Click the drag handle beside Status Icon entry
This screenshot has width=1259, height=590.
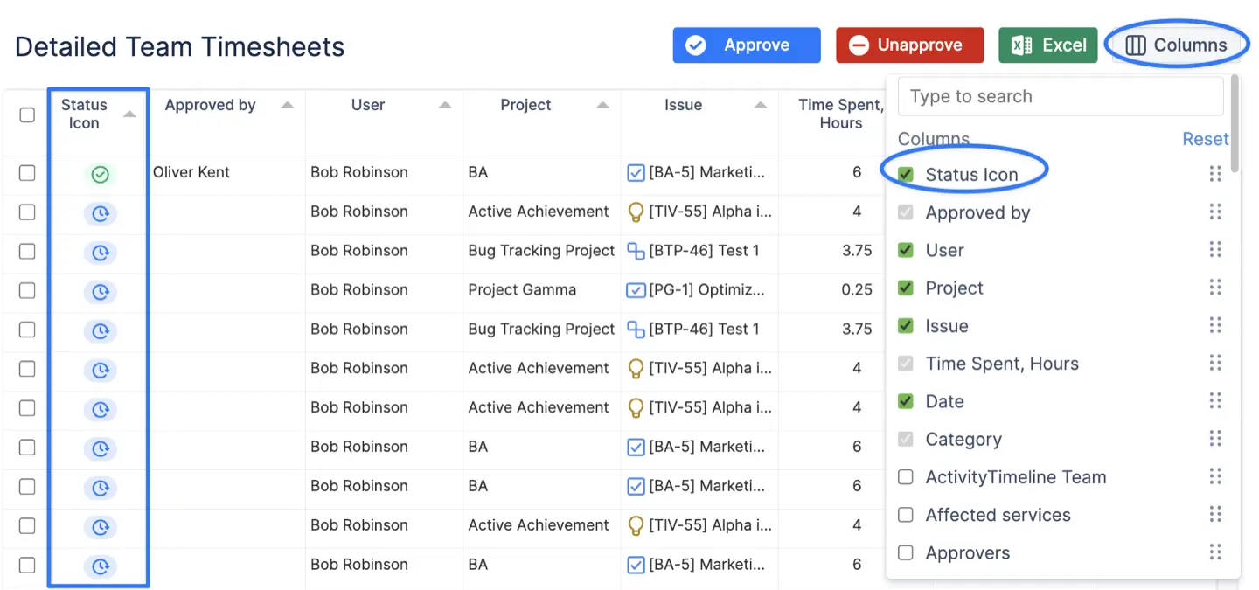coord(1215,173)
